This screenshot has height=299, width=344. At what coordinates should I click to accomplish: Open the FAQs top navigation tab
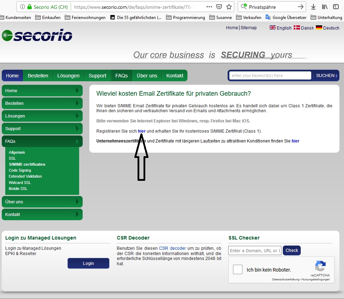121,76
